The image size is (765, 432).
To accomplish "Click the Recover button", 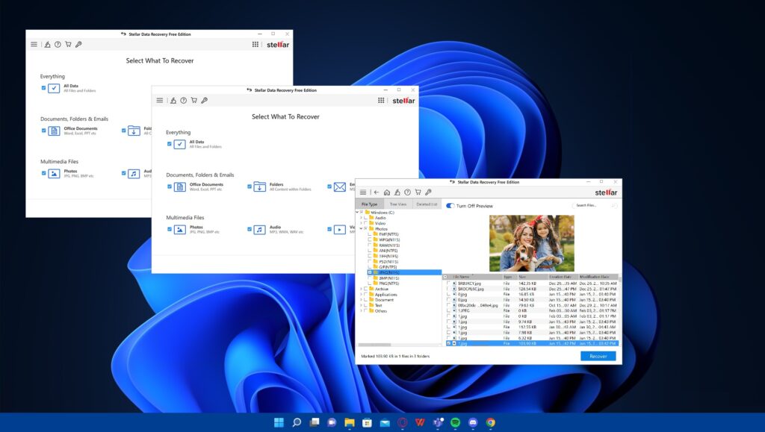I will 598,356.
